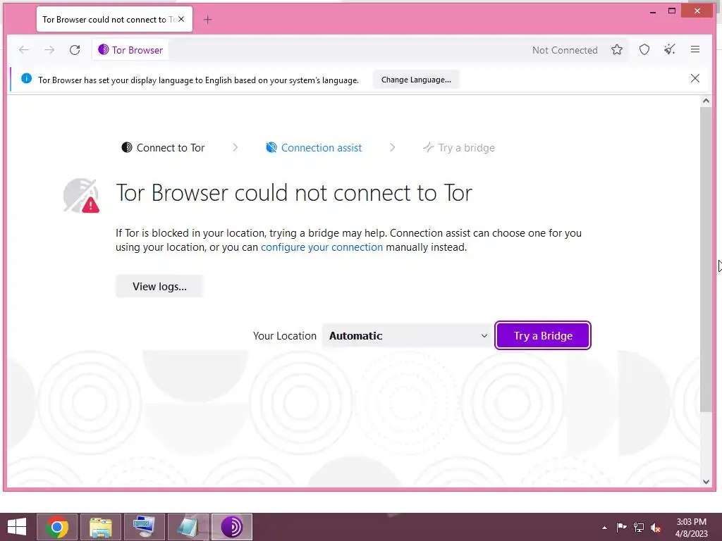Click the vertical scrollbar thumb
This screenshot has height=541, width=722.
tap(705, 260)
